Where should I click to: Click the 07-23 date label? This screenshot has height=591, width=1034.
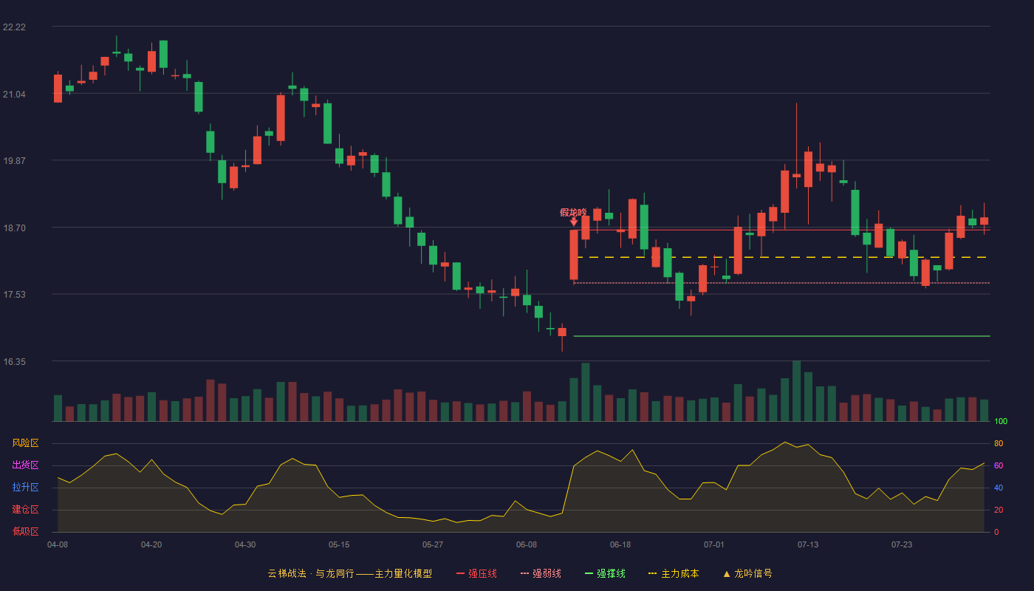pyautogui.click(x=902, y=544)
